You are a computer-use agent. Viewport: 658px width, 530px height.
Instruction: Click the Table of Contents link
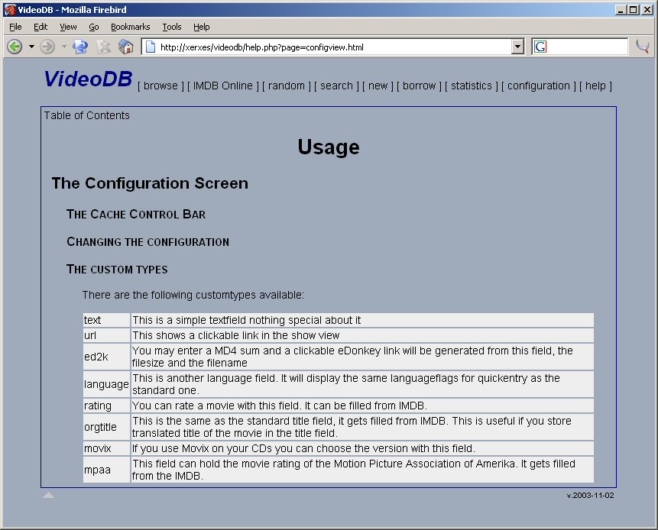[x=86, y=115]
